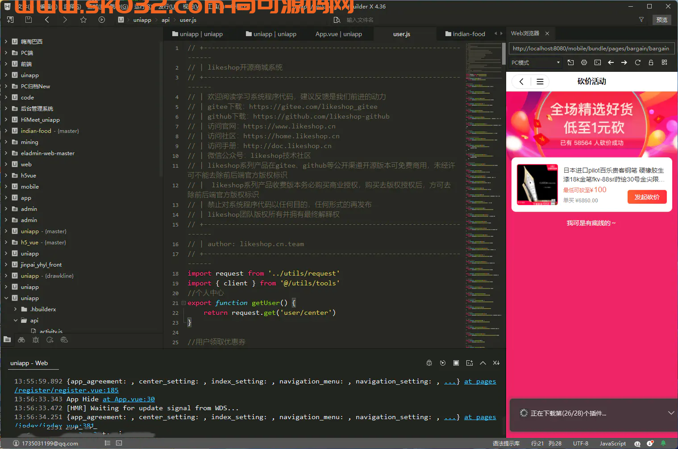Screen dimensions: 678x449
Task: Collapse the api folder in tree
Action: click(16, 320)
